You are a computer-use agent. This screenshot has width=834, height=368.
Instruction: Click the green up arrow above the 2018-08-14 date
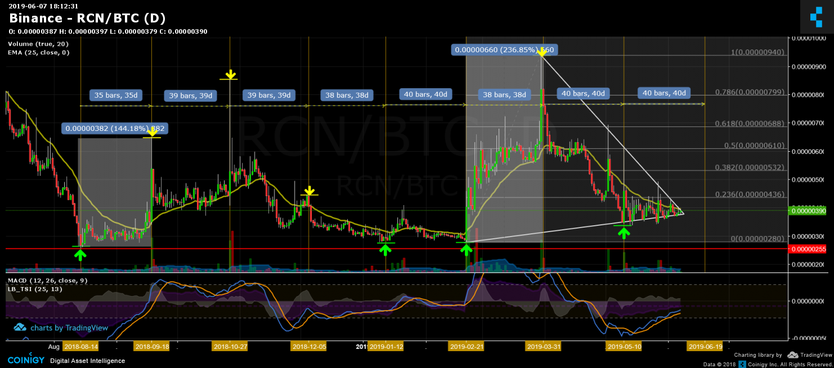(x=80, y=255)
